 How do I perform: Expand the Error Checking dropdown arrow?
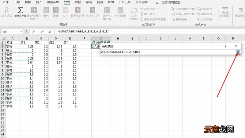[215, 14]
